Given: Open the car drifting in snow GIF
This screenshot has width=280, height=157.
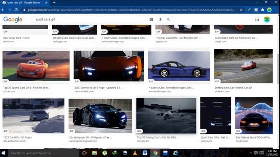Looking at the screenshot, I should pos(33,116).
